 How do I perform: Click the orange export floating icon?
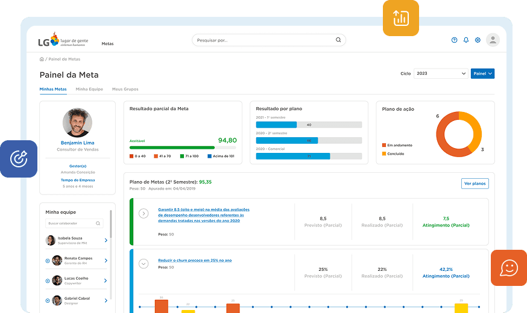(x=401, y=18)
